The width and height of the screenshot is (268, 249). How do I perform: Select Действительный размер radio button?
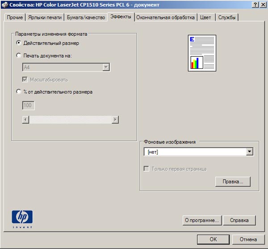click(19, 43)
